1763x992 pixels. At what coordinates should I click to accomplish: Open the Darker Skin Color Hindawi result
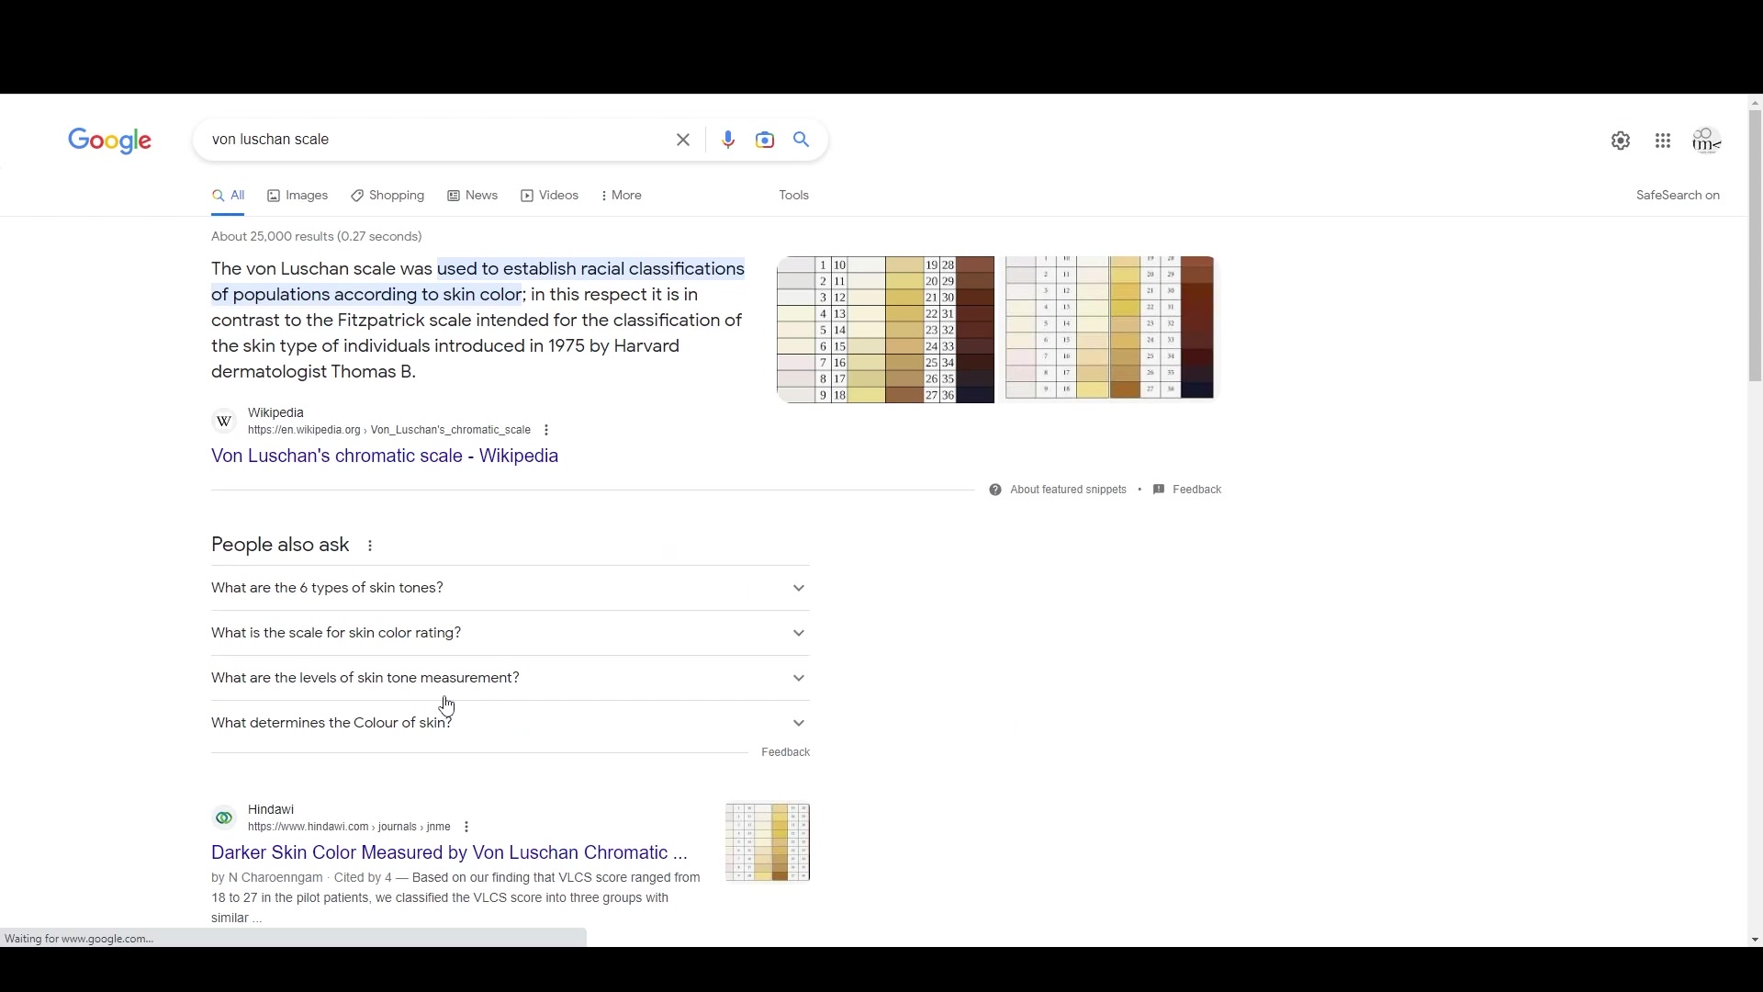449,852
